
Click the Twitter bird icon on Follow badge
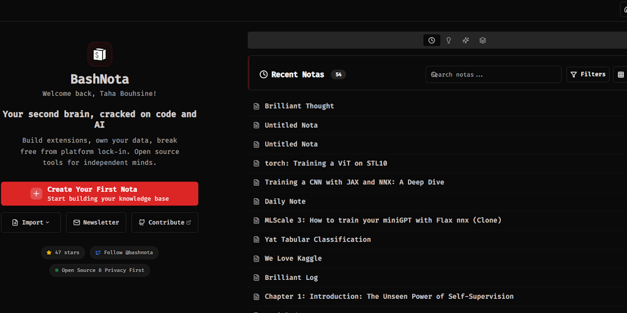[x=97, y=252]
